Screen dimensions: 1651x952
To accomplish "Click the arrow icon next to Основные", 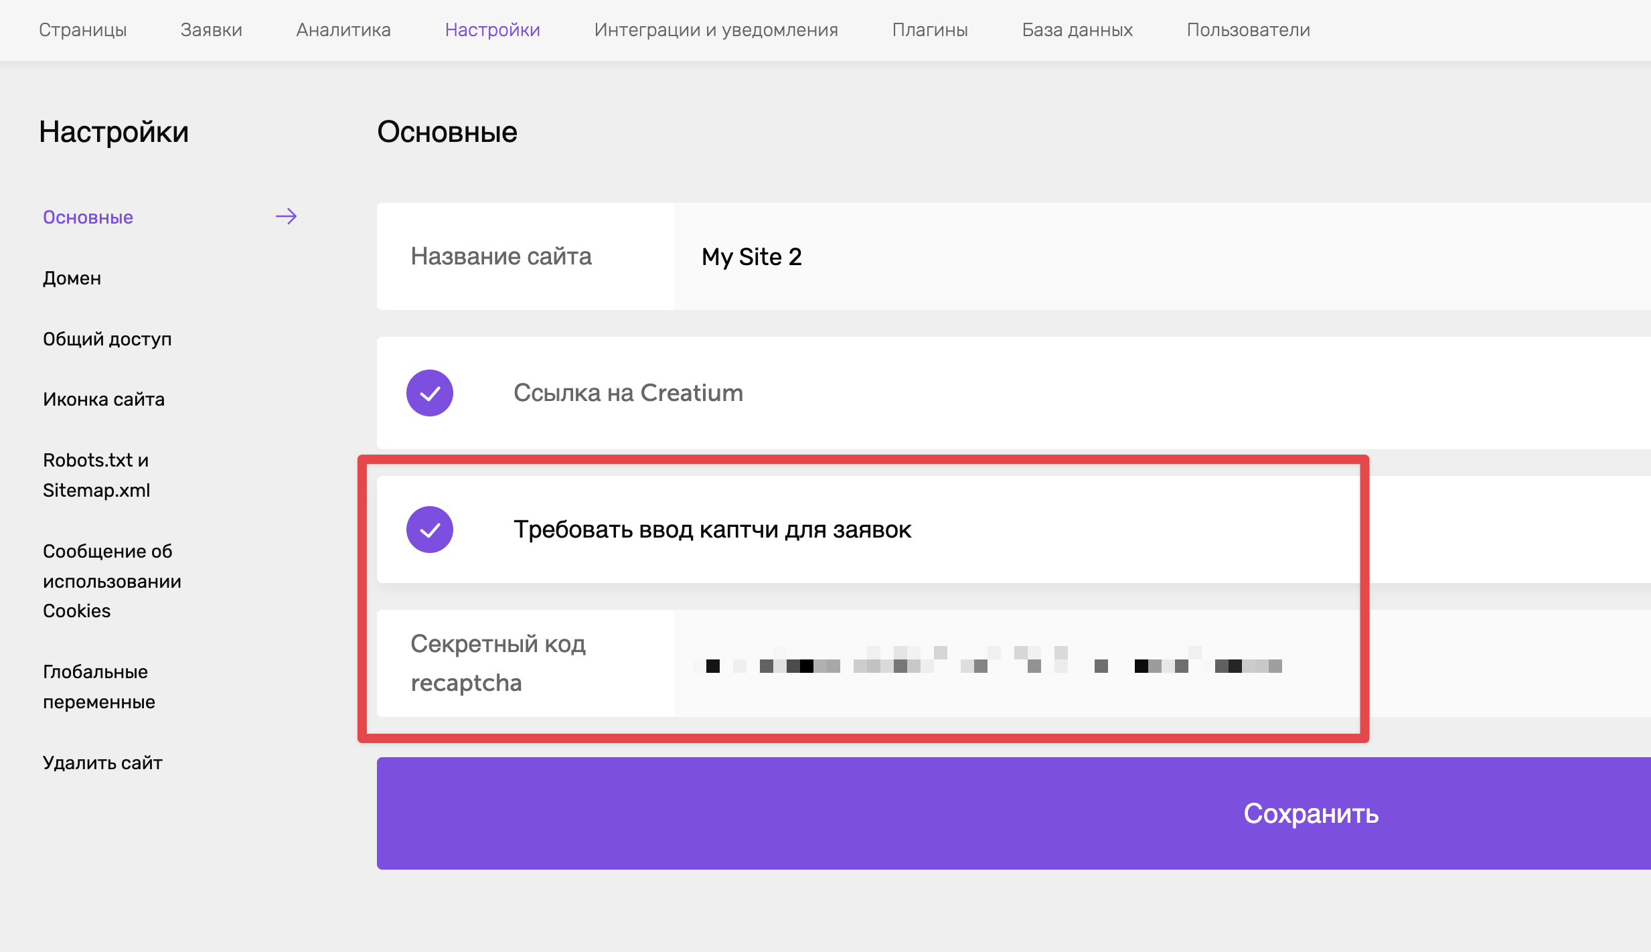I will pos(286,216).
